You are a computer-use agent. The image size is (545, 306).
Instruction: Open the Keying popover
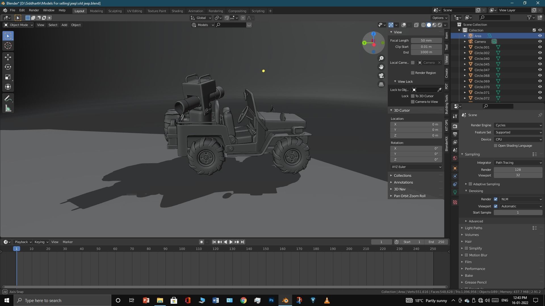(x=41, y=242)
